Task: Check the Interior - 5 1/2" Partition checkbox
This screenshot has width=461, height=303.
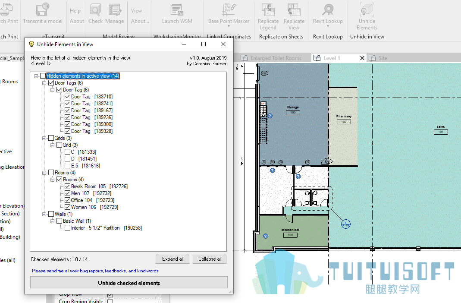Action: (x=67, y=228)
